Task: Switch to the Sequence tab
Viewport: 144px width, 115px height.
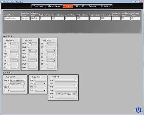Action: (105, 6)
